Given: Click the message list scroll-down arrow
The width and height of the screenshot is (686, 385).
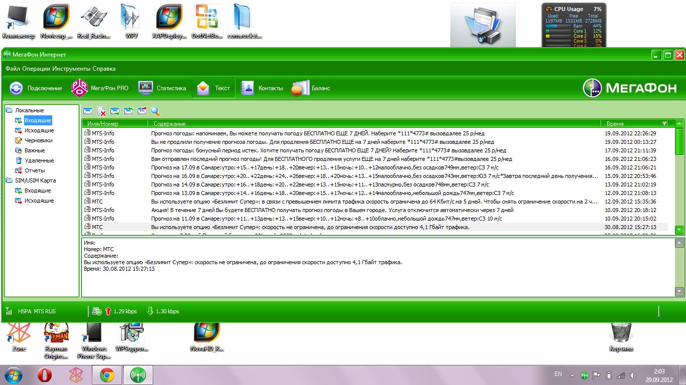Looking at the screenshot, I should (x=679, y=230).
